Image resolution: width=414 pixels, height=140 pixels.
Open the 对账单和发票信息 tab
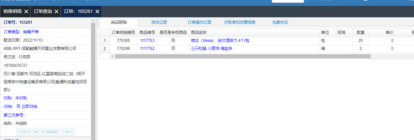(240, 22)
